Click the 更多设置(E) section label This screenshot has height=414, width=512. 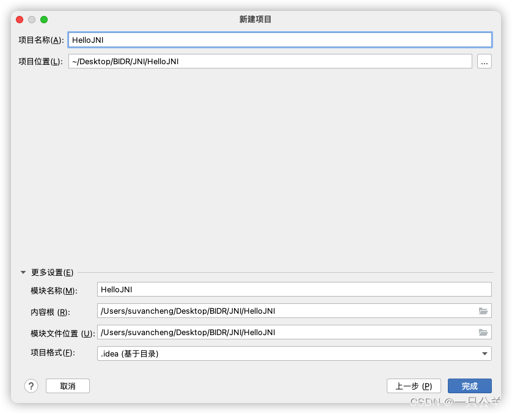point(53,273)
